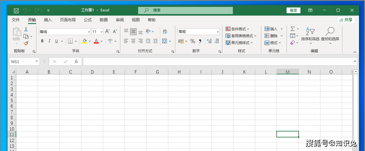Center text horizontally
Image resolution: width=365 pixels, height=151 pixels.
coord(133,41)
